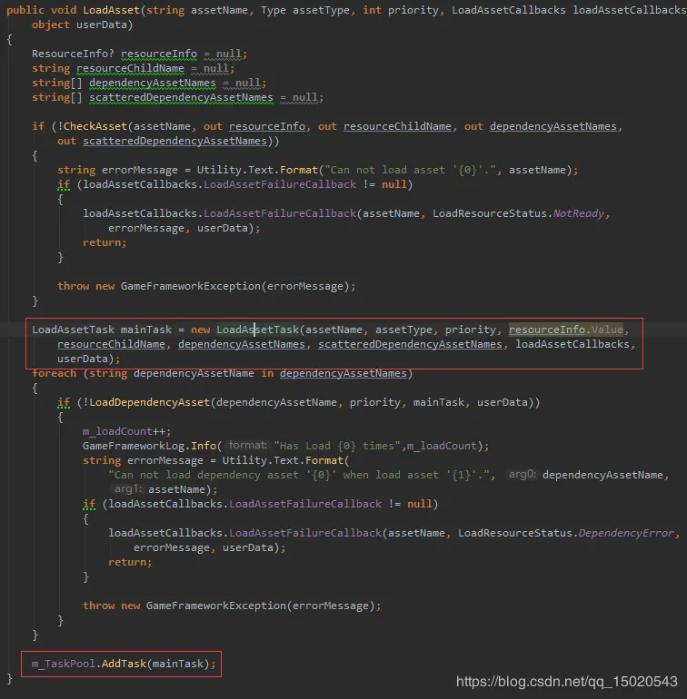Click the m_TaskPool field
Screen dimensions: 687x699
tap(64, 664)
